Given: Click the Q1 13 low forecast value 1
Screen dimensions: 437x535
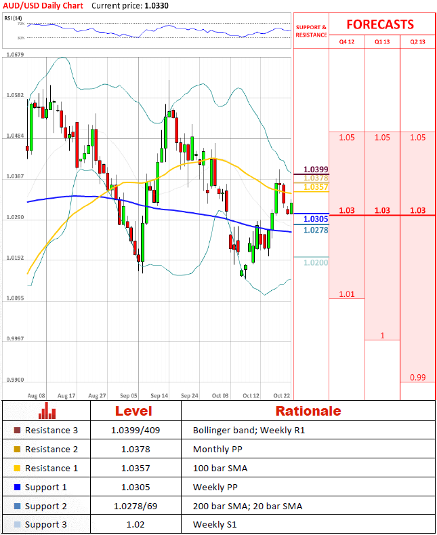Looking at the screenshot, I should tap(382, 336).
